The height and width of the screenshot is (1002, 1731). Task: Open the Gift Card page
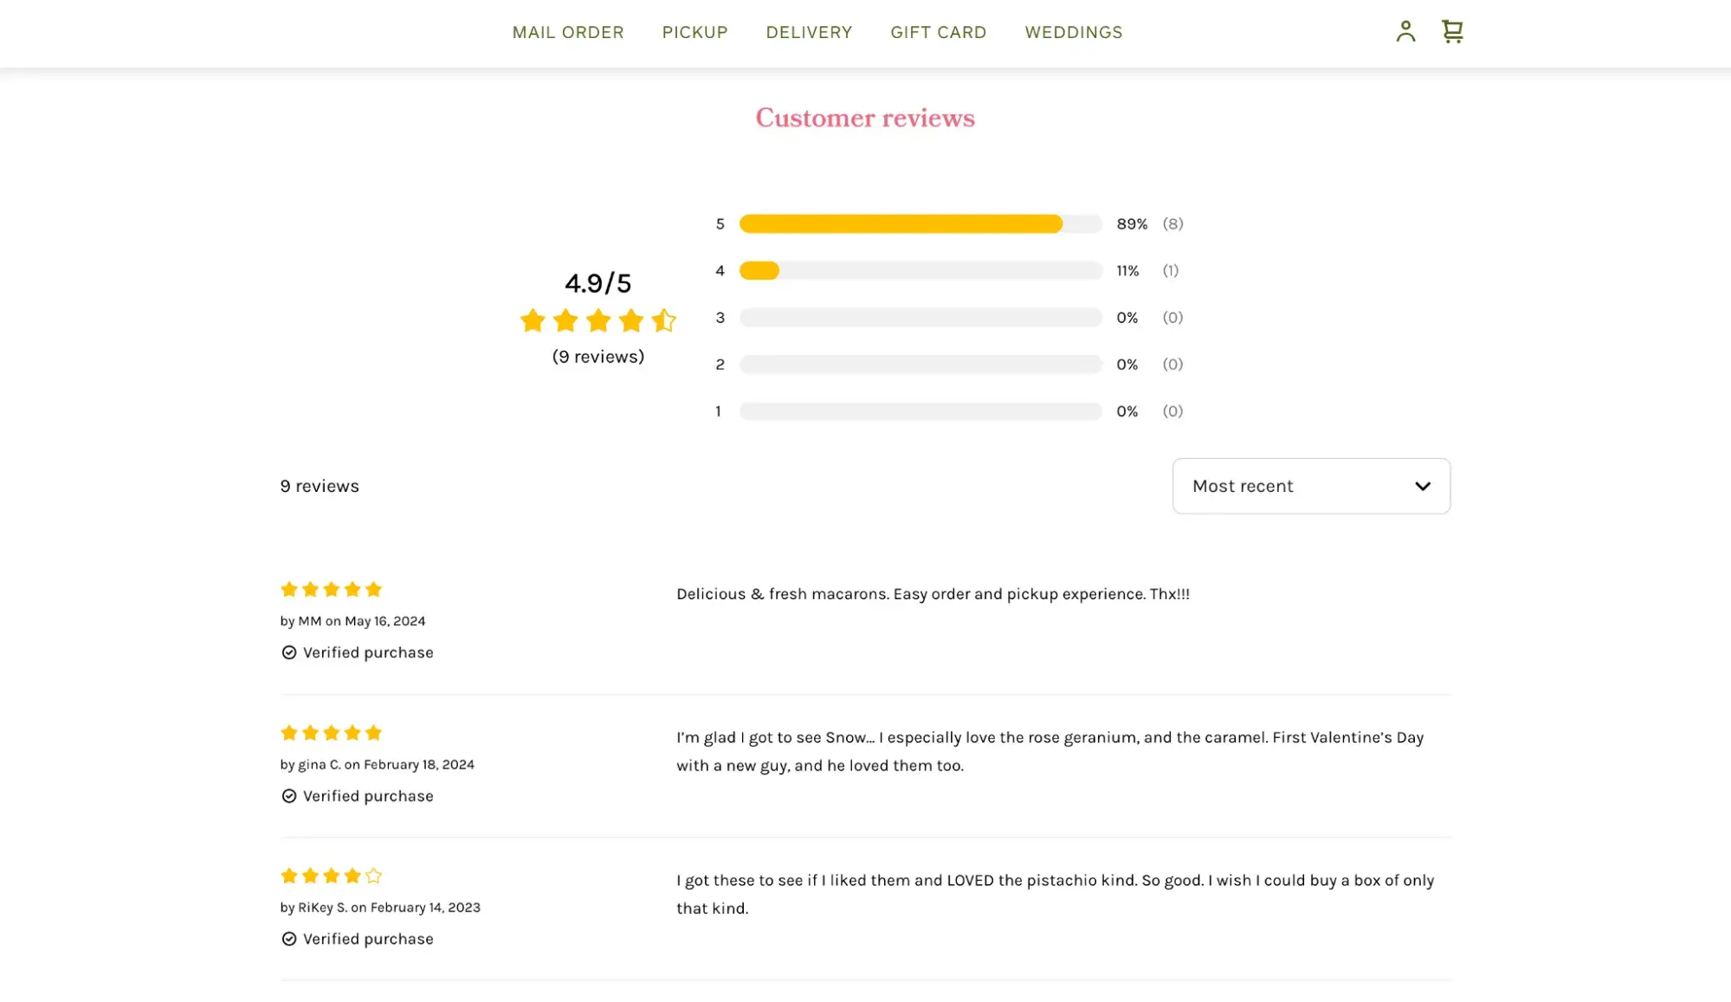[x=938, y=32]
